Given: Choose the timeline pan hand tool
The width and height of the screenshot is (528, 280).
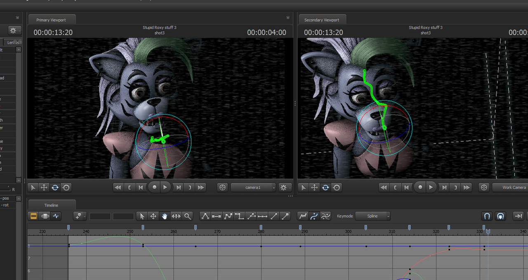Looking at the screenshot, I should [165, 216].
